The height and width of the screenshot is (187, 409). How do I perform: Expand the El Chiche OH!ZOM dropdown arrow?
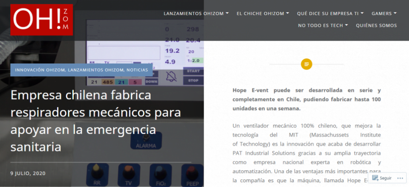288,13
